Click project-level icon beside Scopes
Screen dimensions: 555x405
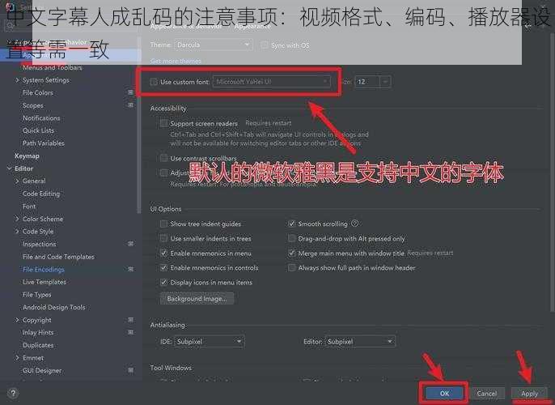pos(130,105)
